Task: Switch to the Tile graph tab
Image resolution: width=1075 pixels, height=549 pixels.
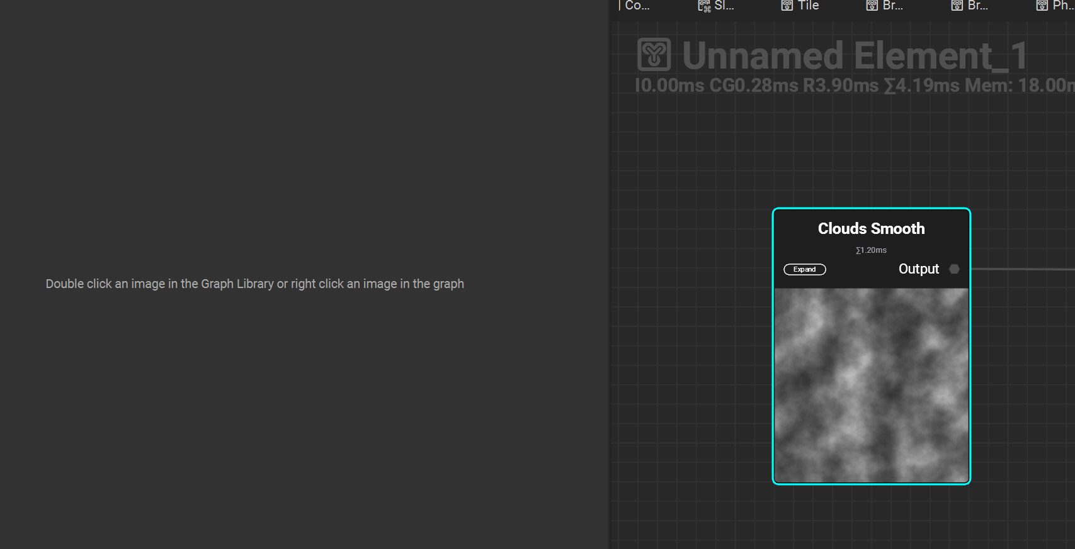Action: [800, 6]
